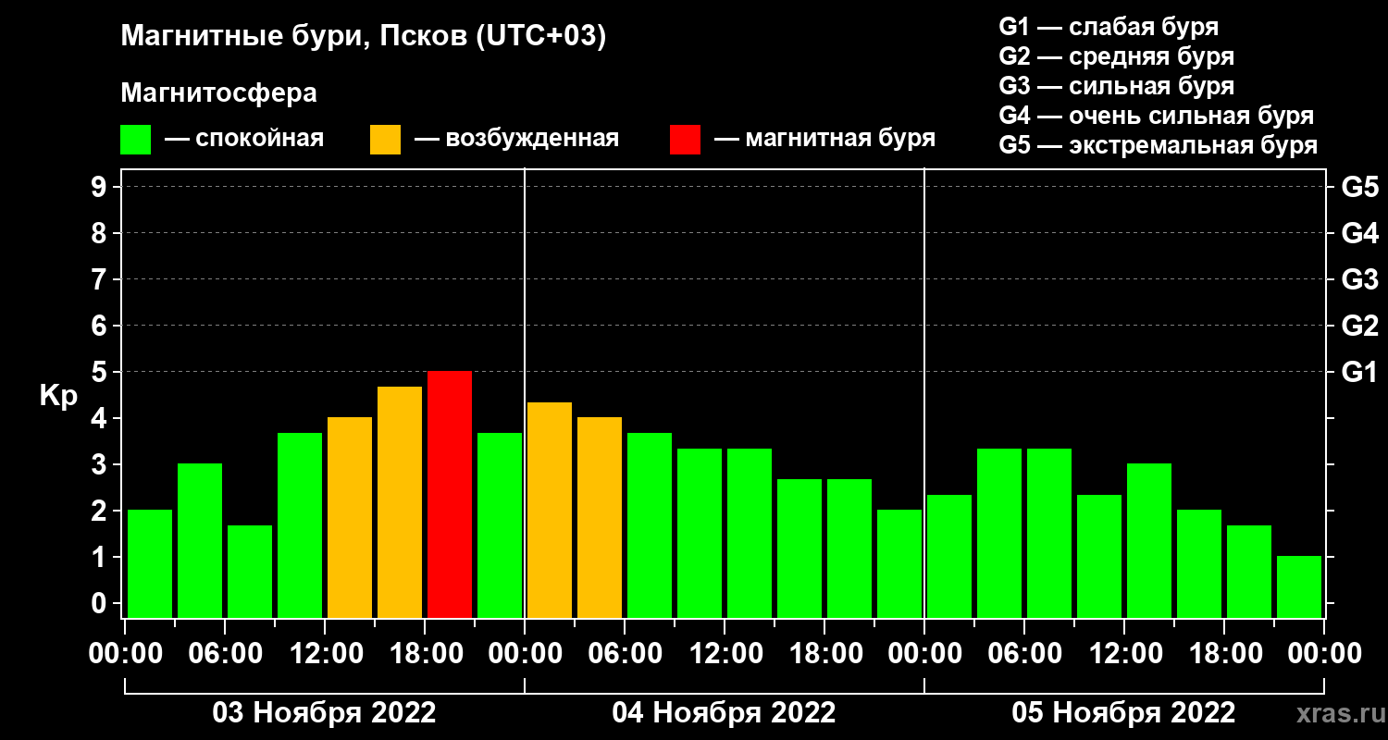
Task: Click the 'G1 — слабая буря' legend line
Action: (1109, 27)
